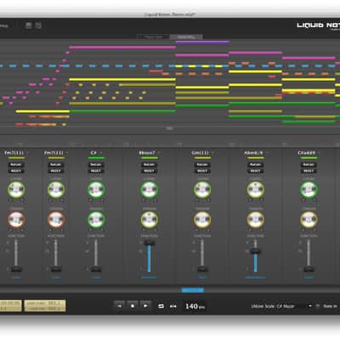Select the highlighted right tab above the arranger
Viewport: 340px width, 340px height.
click(186, 37)
